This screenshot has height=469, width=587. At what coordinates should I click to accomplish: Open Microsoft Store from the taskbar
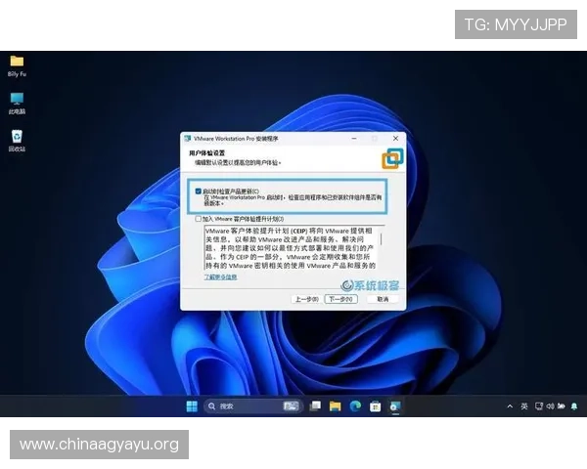375,406
